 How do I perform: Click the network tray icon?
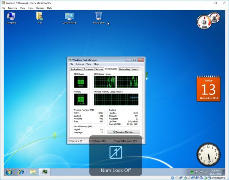[201, 172]
